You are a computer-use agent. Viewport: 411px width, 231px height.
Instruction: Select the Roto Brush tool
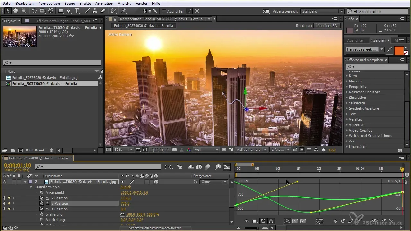(113, 11)
